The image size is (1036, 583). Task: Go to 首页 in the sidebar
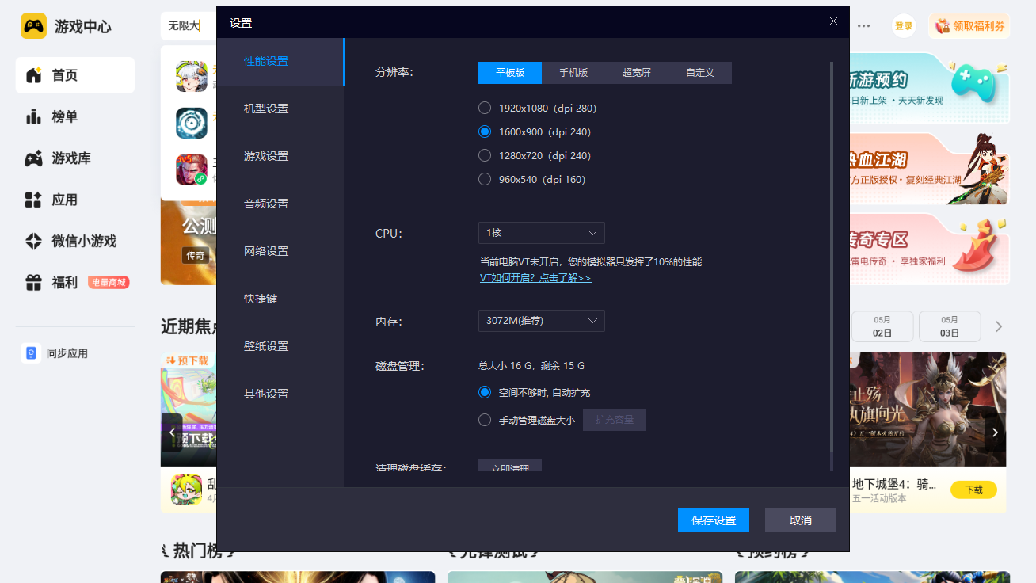[75, 75]
